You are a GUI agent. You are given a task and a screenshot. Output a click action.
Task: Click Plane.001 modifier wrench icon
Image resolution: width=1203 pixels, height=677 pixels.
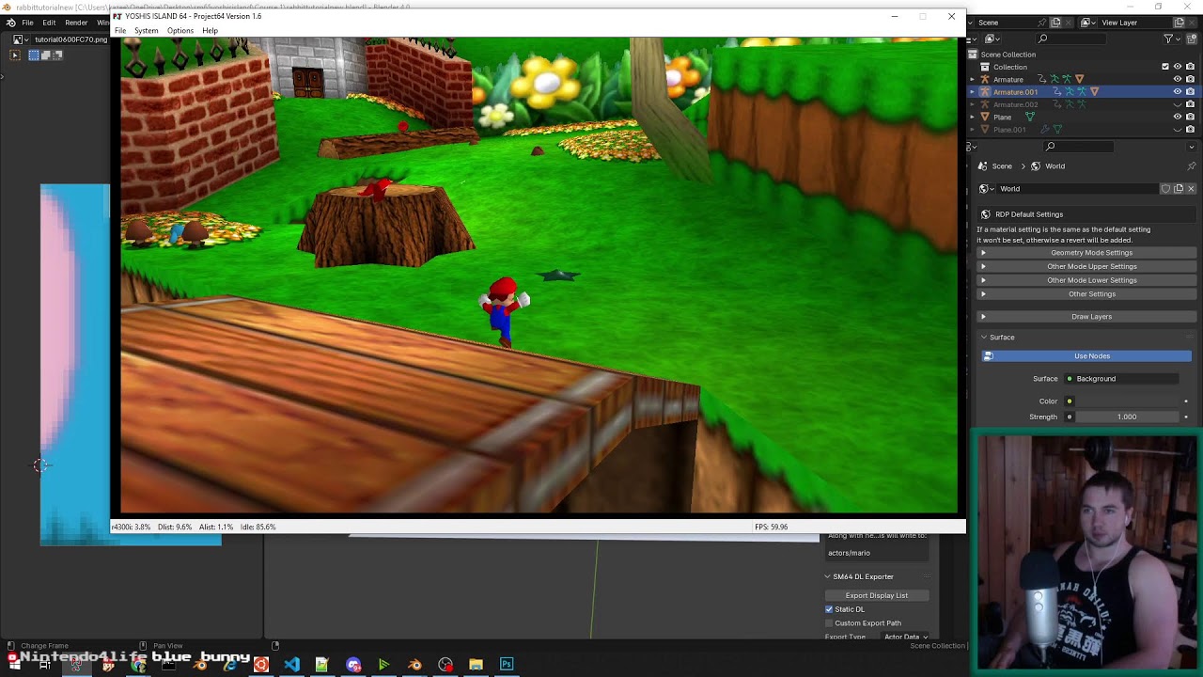coord(1044,129)
